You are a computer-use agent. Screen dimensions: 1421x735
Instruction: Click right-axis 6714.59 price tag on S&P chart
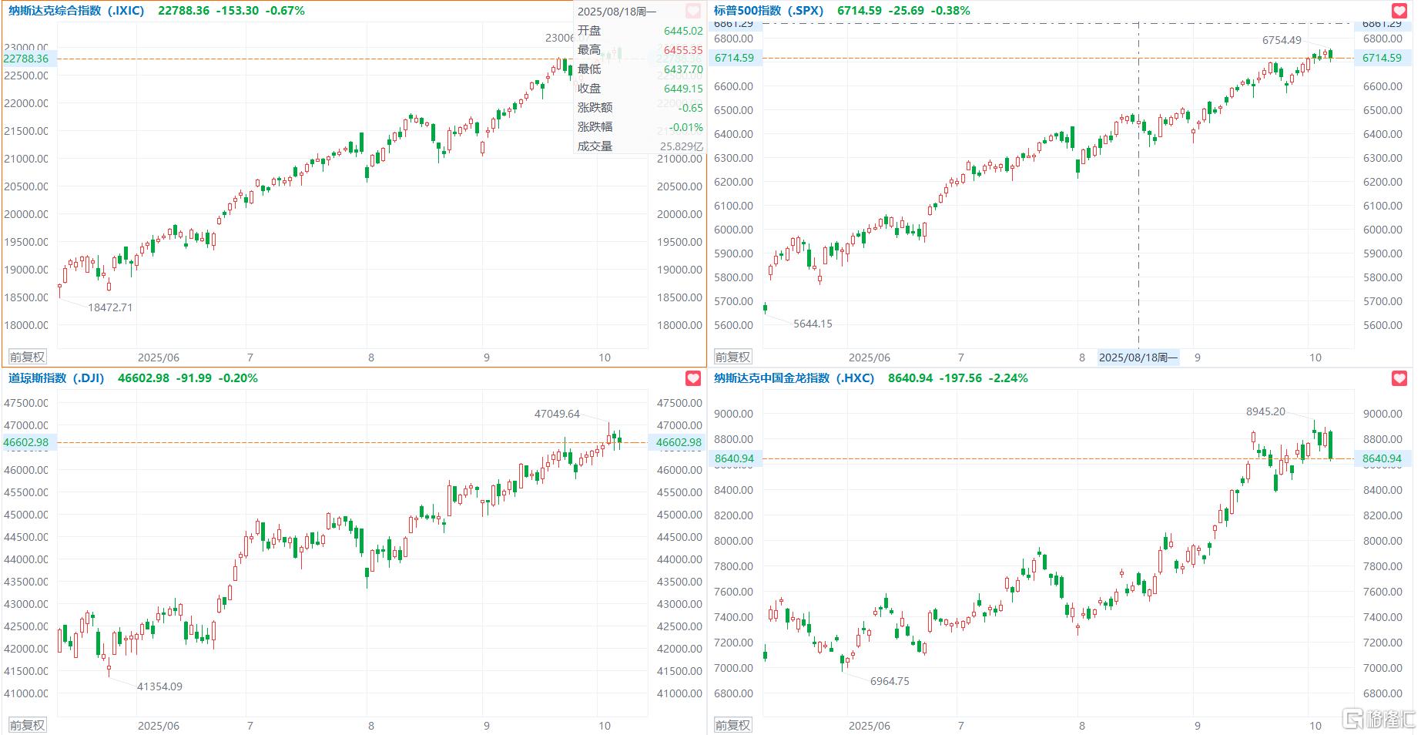[1382, 58]
